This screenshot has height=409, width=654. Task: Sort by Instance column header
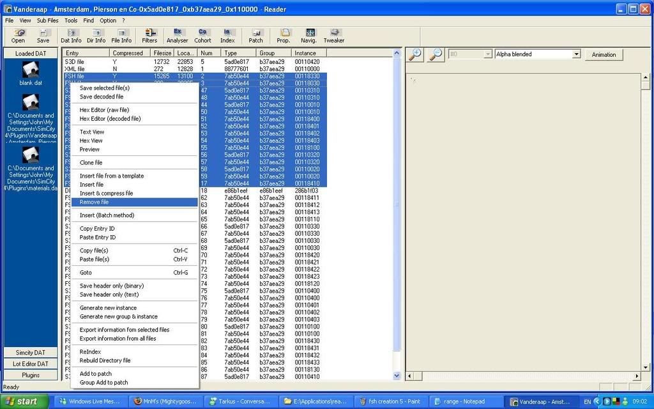point(308,53)
